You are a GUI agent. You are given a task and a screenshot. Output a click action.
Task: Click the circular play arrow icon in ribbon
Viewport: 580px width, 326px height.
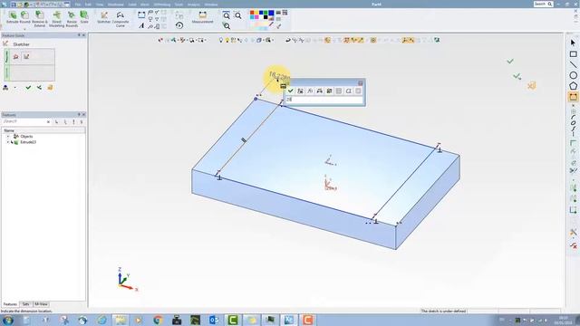tap(179, 25)
